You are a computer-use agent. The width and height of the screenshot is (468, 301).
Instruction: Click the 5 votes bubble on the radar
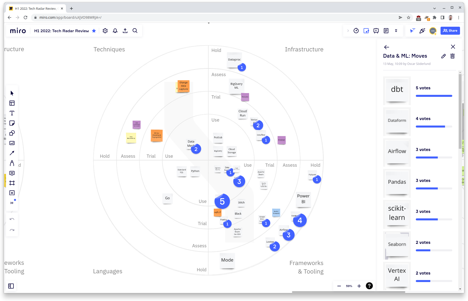coord(222,201)
